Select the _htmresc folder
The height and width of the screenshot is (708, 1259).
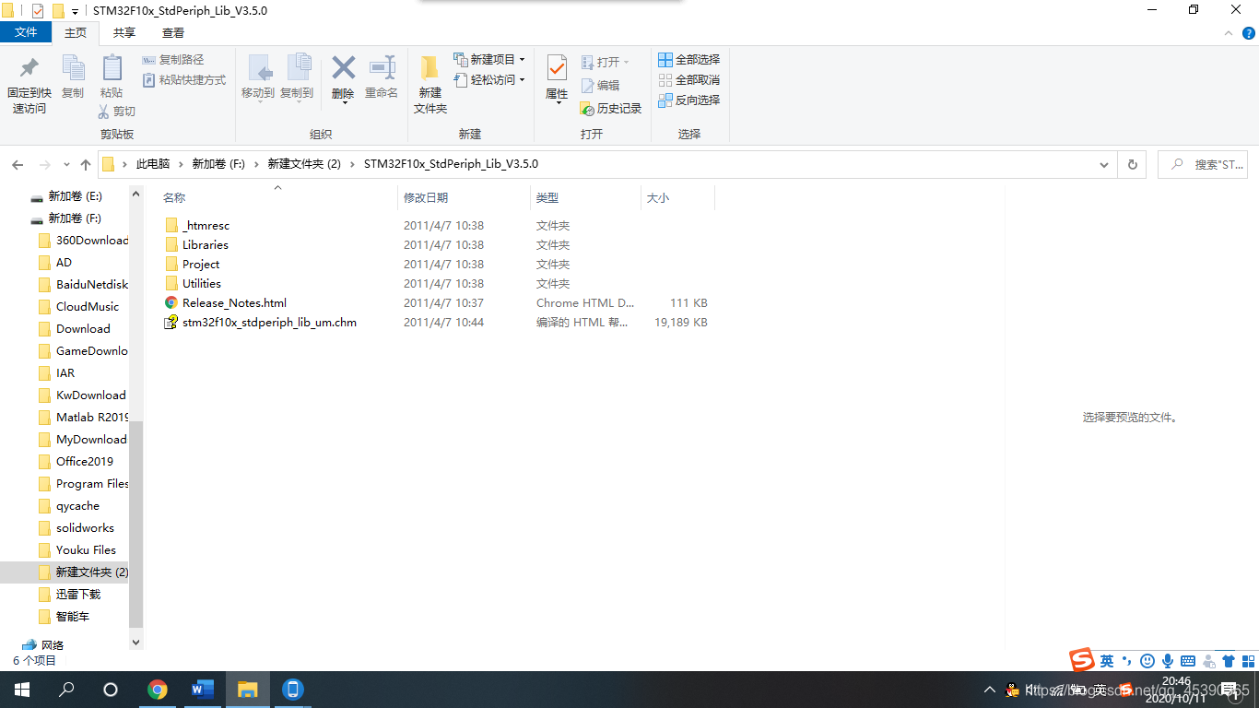(206, 225)
